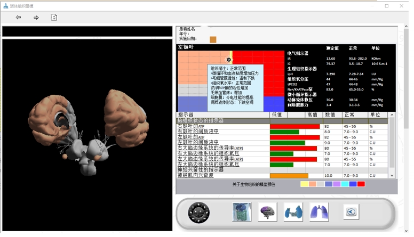Open the 神经肌肉兴奋度 indicator link
The width and height of the screenshot is (414, 237).
pos(195,175)
